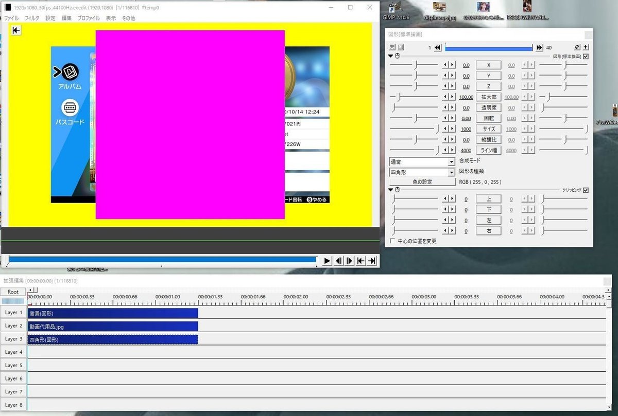Open the その他 menu

[x=128, y=18]
